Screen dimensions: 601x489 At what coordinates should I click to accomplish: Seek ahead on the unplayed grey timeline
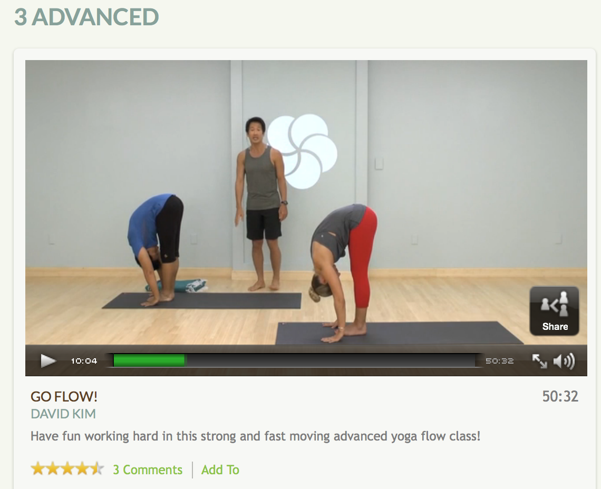pyautogui.click(x=331, y=360)
